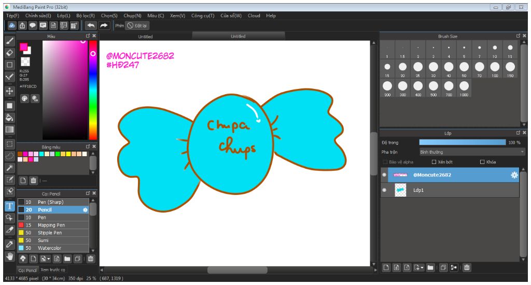Open the Help menu
The width and height of the screenshot is (531, 285).
pos(271,16)
